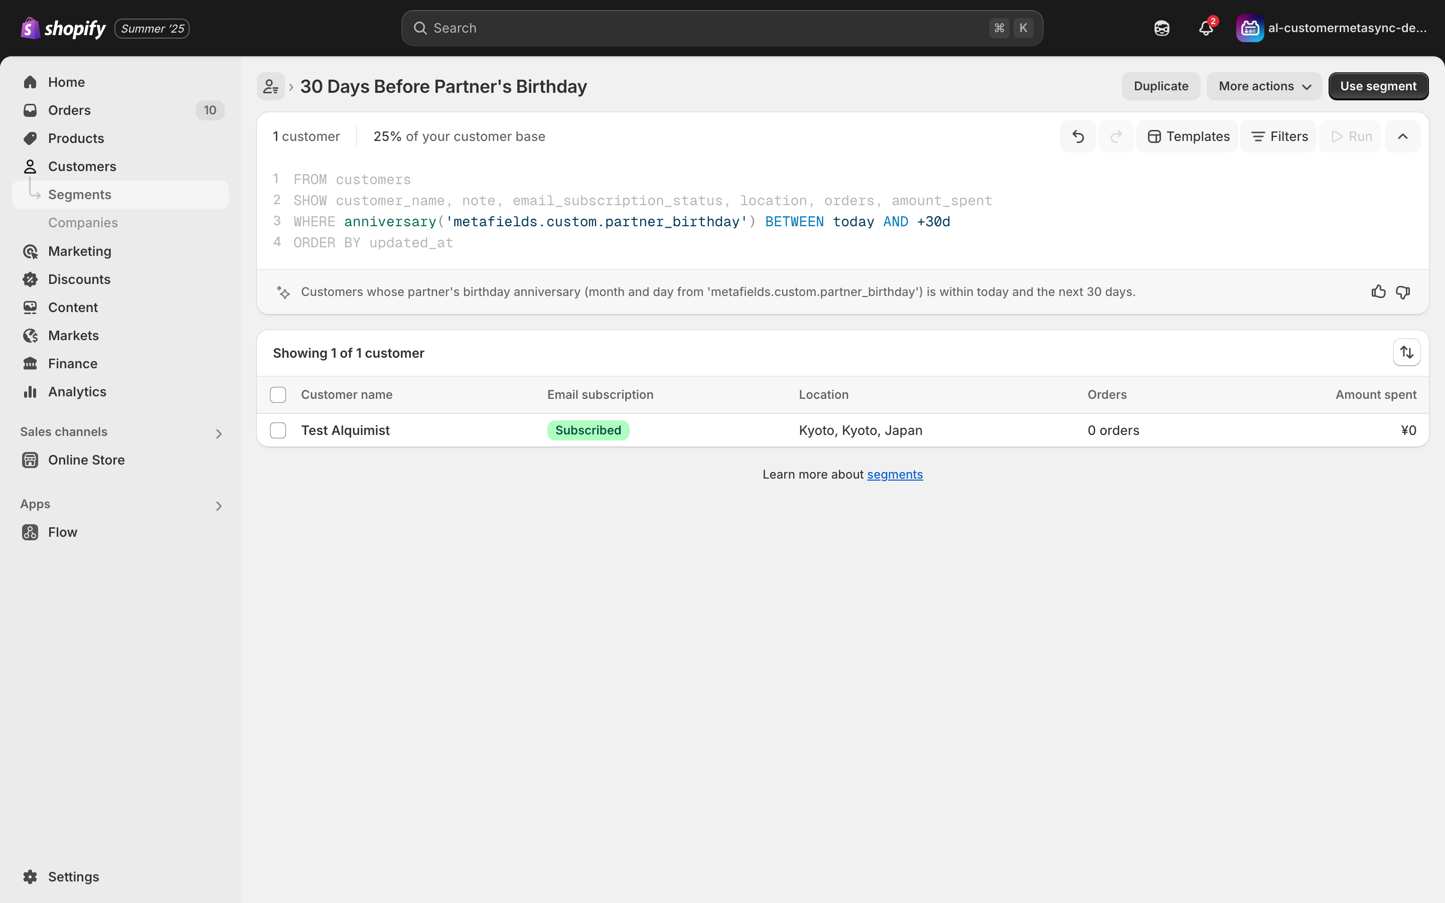The height and width of the screenshot is (903, 1445).
Task: Redo the query edit
Action: tap(1115, 136)
